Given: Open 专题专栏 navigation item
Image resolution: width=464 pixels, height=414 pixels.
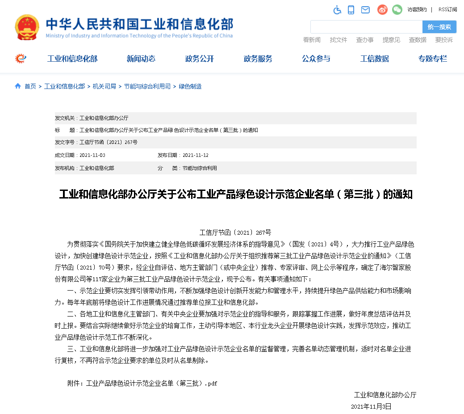Looking at the screenshot, I should 432,59.
